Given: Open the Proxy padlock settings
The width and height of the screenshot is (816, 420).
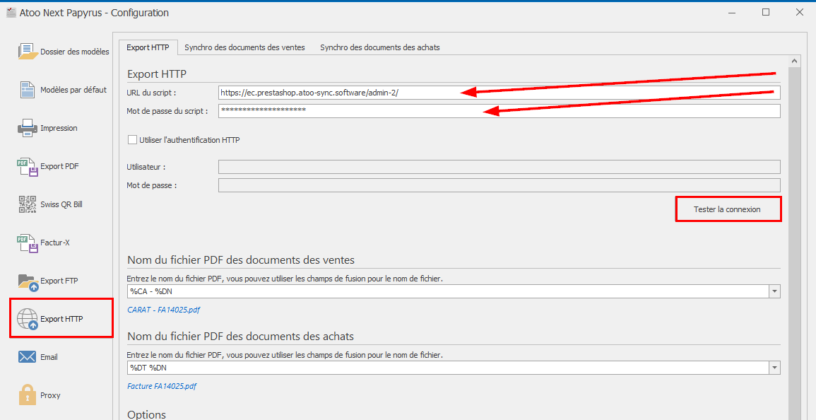Looking at the screenshot, I should pos(28,395).
